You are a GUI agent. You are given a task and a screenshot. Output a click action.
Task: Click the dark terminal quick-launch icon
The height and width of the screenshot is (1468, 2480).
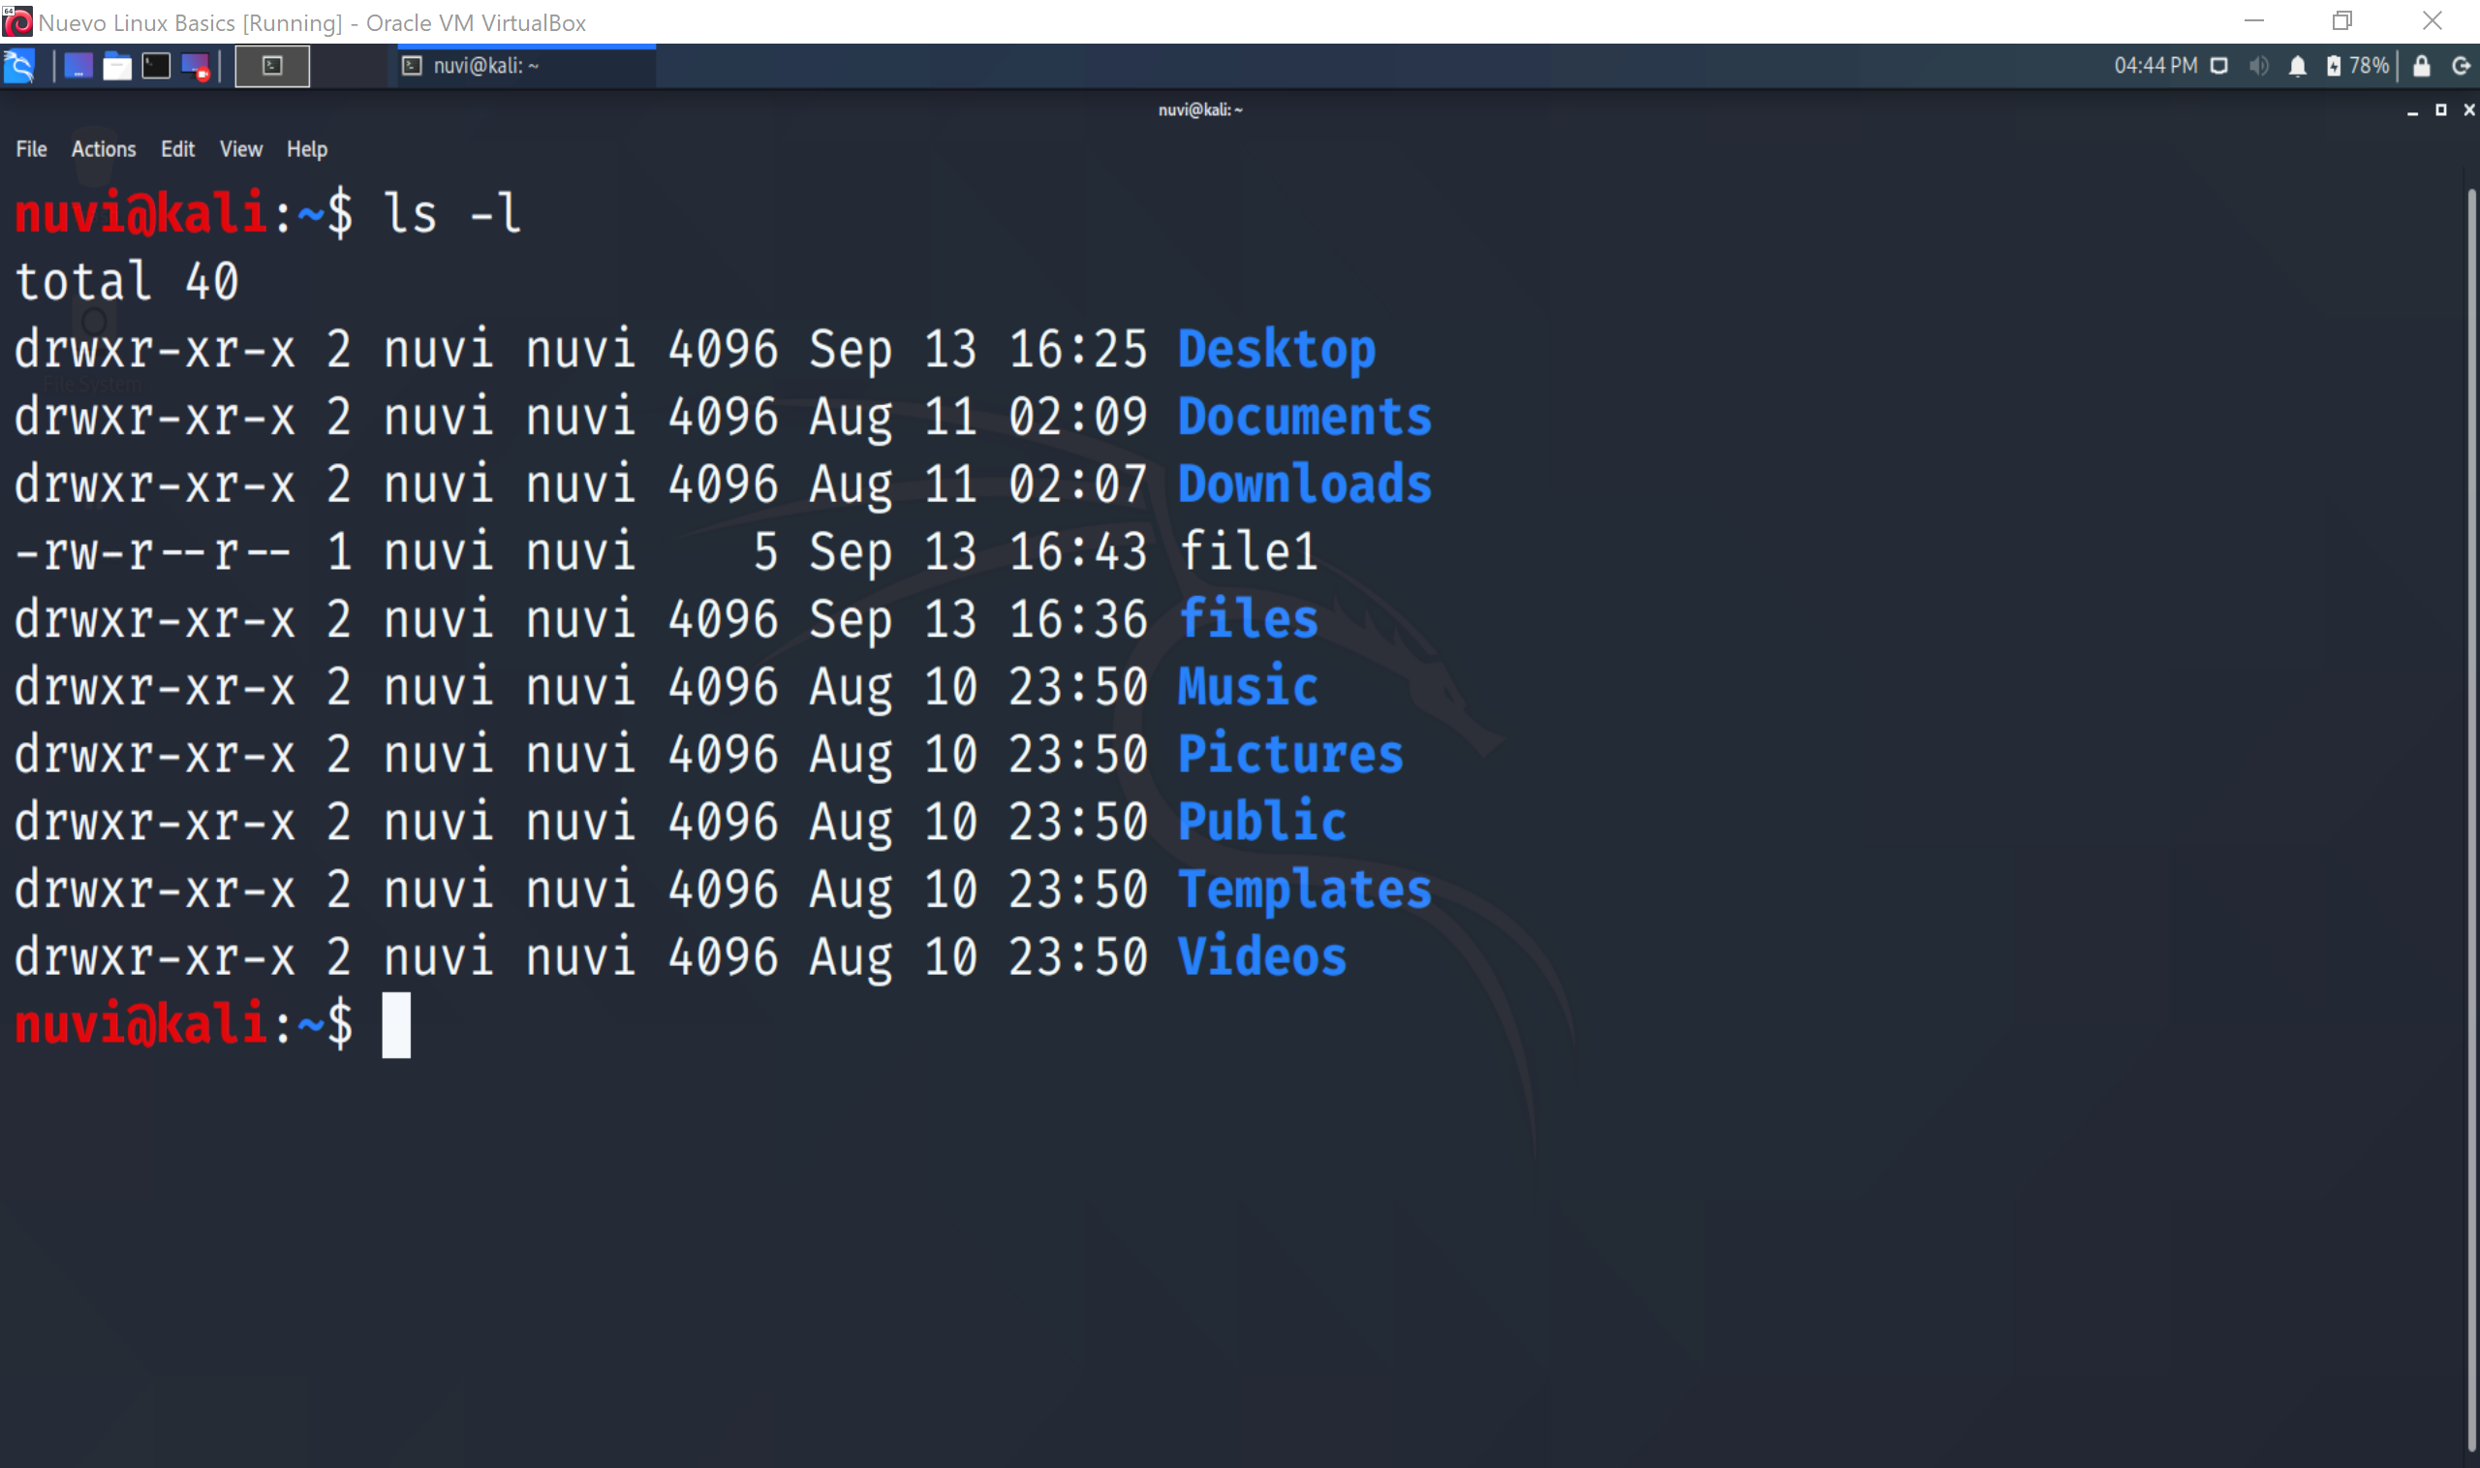[x=155, y=65]
